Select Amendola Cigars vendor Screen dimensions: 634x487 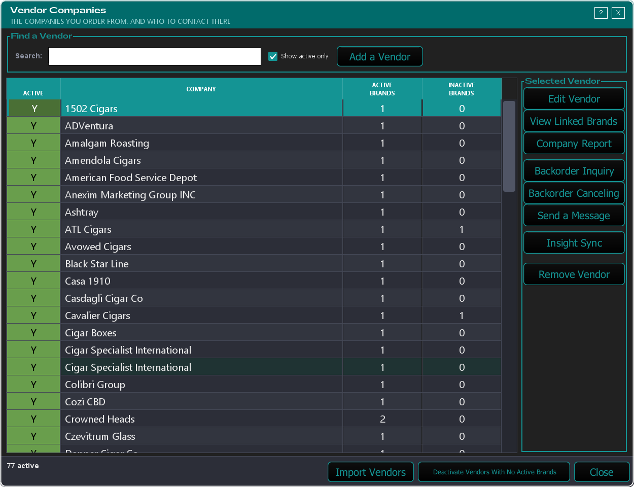254,160
